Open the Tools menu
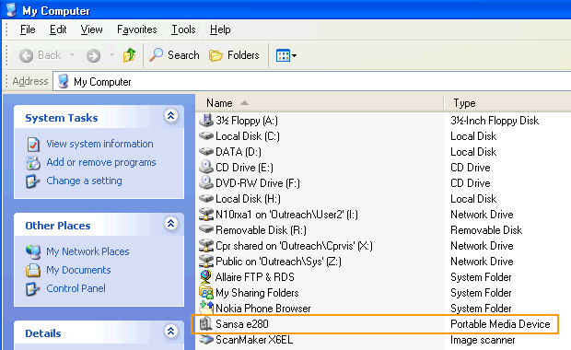The image size is (571, 350). (x=183, y=29)
